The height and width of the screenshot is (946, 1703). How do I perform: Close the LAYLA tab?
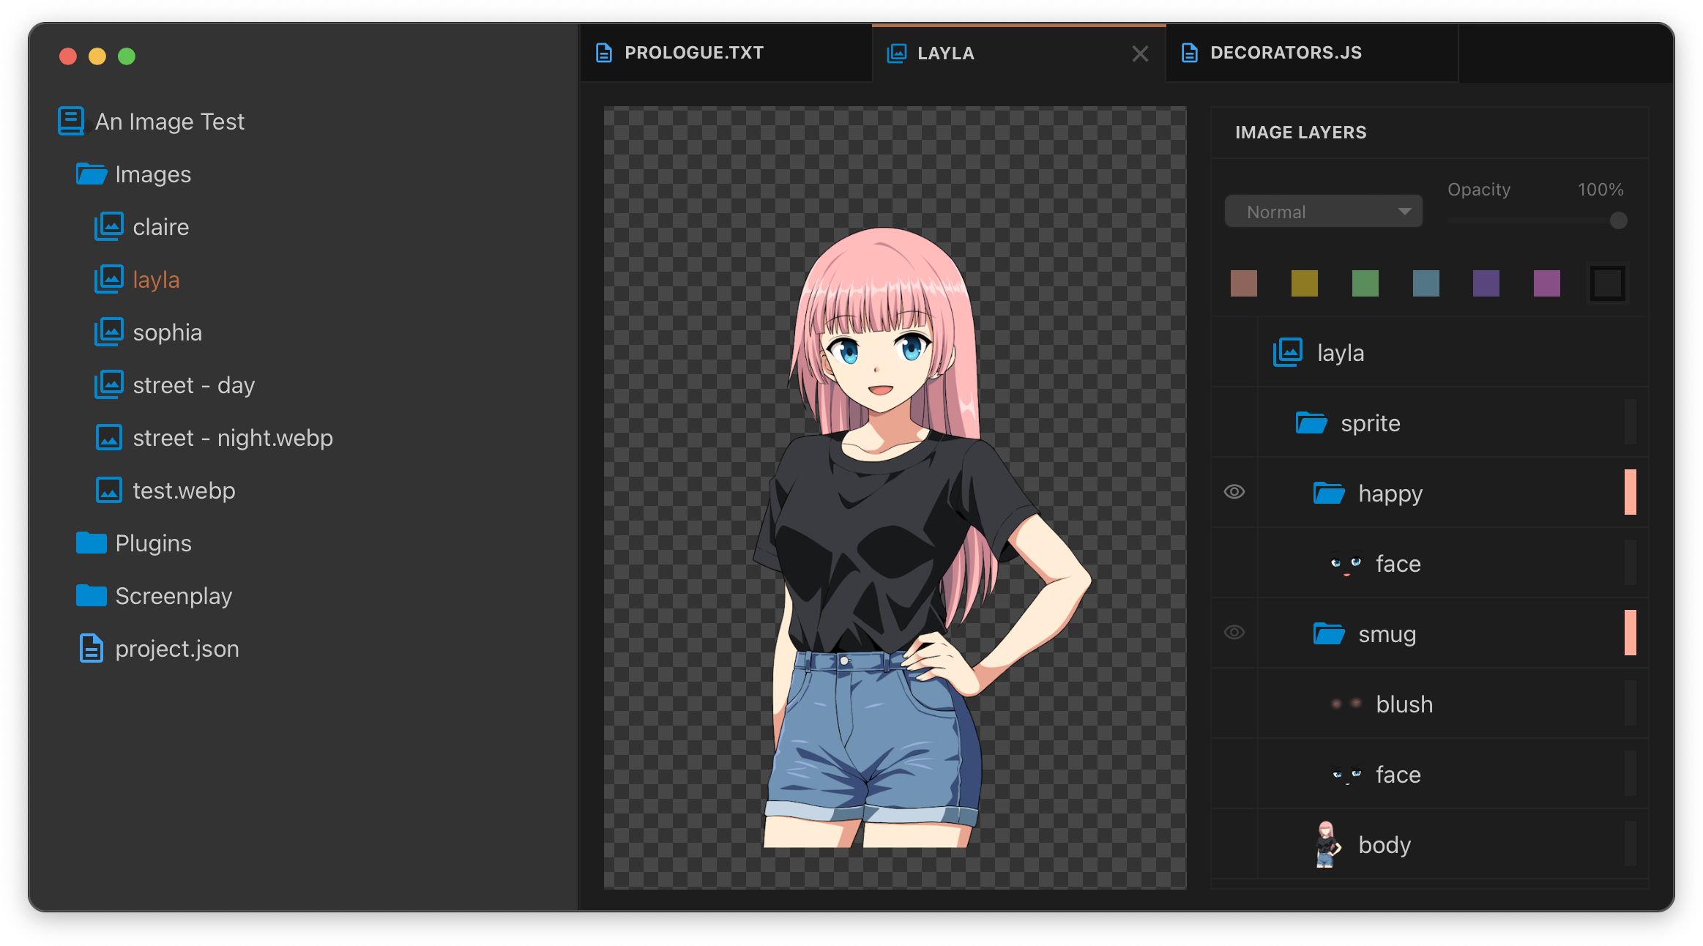coord(1140,53)
